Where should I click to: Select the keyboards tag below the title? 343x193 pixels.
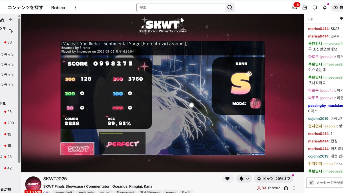point(86,192)
